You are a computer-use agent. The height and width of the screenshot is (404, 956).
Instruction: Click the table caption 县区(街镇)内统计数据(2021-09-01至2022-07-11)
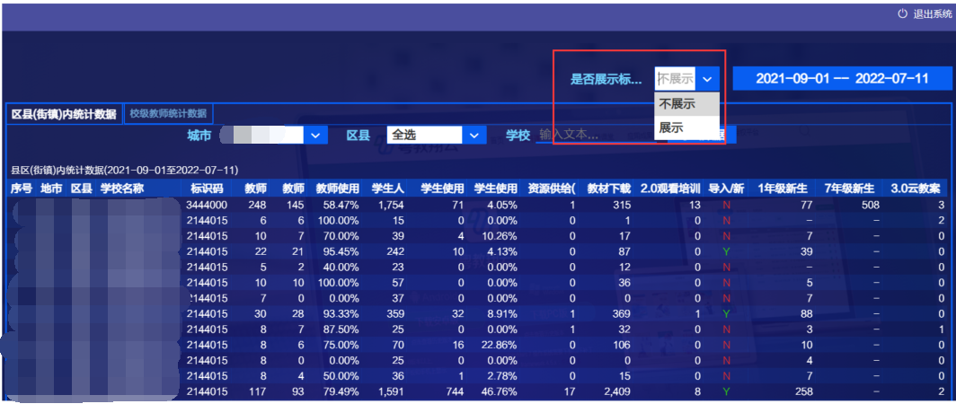(x=124, y=170)
